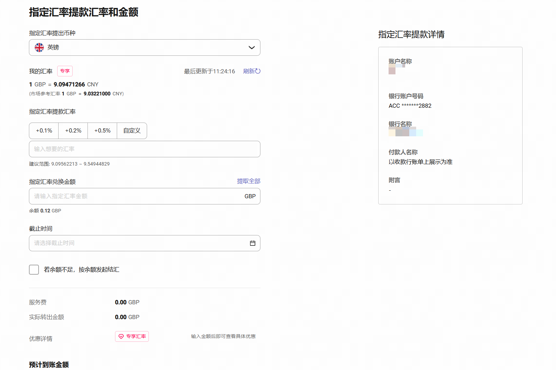Screen dimensions: 556x370
Task: Click the market reference rate 9.03221000
Action: click(x=97, y=94)
